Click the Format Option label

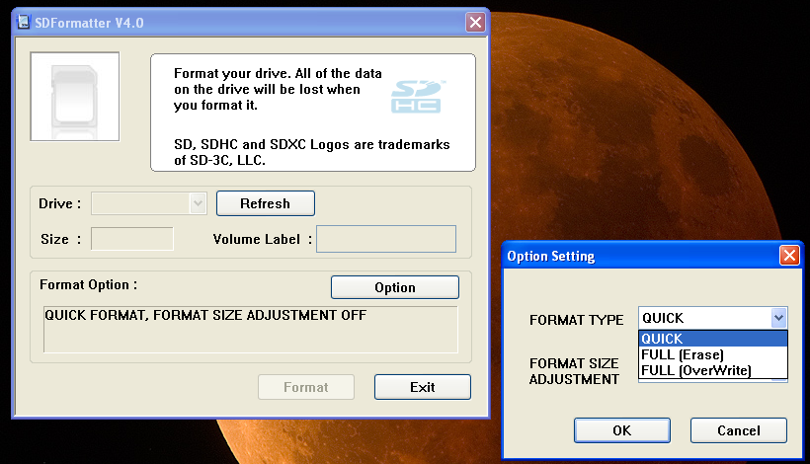(88, 285)
